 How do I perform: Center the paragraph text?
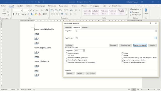pos(54,14)
